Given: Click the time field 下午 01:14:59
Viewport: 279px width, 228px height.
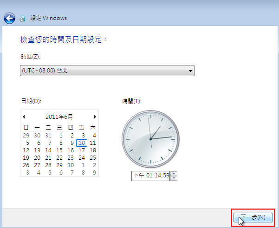Looking at the screenshot, I should (x=150, y=176).
